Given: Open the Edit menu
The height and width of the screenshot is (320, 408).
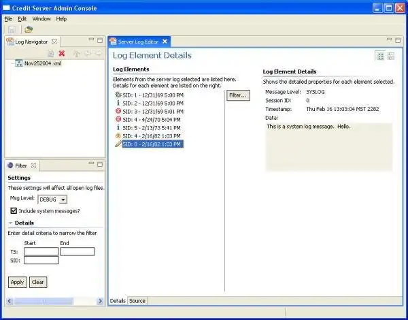Looking at the screenshot, I should tap(22, 19).
